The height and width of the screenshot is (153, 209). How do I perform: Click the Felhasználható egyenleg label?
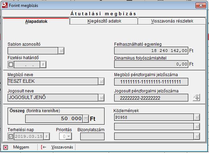[138, 44]
